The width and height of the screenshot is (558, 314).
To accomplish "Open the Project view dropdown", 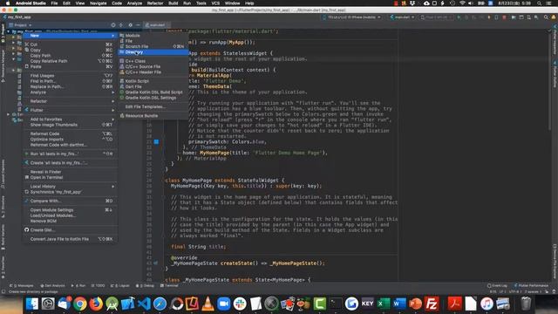I will (20, 25).
